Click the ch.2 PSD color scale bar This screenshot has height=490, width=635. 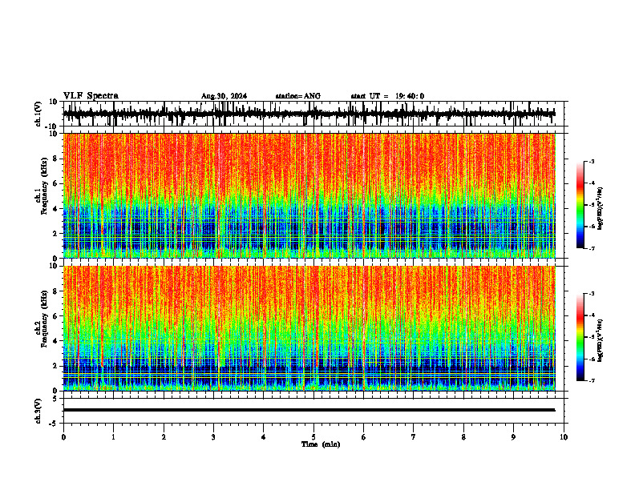(580, 337)
